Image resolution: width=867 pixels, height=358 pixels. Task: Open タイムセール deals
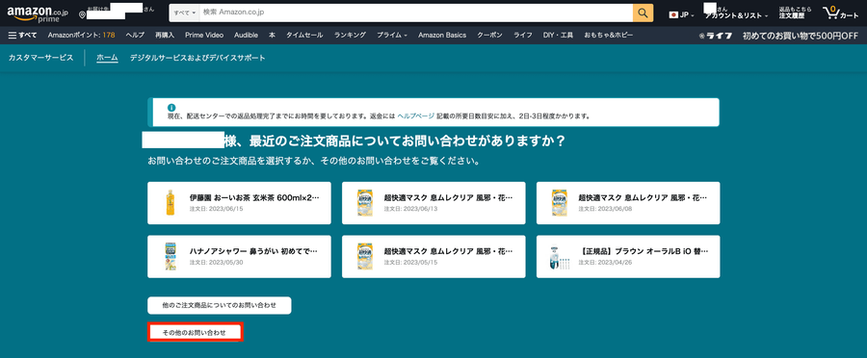304,35
